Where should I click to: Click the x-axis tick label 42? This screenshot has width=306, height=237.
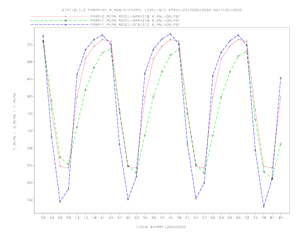[162, 218]
